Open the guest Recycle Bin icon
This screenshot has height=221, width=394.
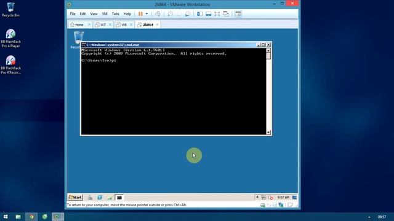coord(78,38)
